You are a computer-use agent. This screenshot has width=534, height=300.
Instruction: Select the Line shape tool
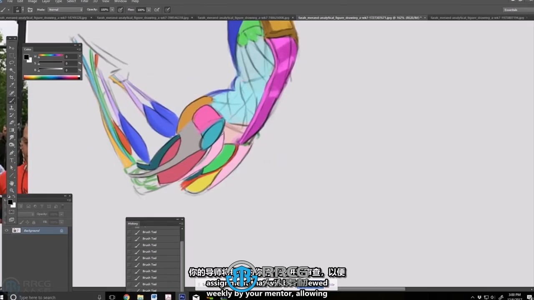(x=12, y=175)
